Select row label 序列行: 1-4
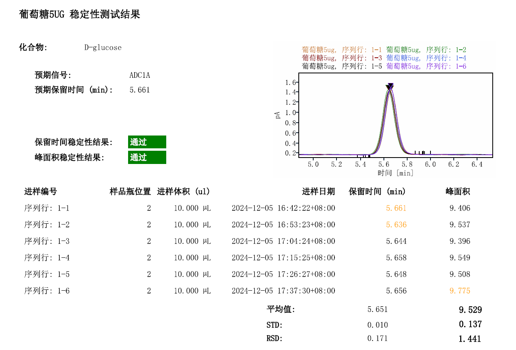The width and height of the screenshot is (516, 350). point(47,258)
